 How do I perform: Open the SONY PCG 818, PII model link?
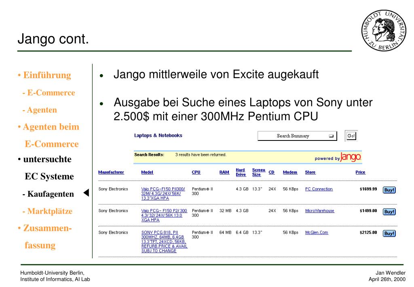tap(164, 242)
